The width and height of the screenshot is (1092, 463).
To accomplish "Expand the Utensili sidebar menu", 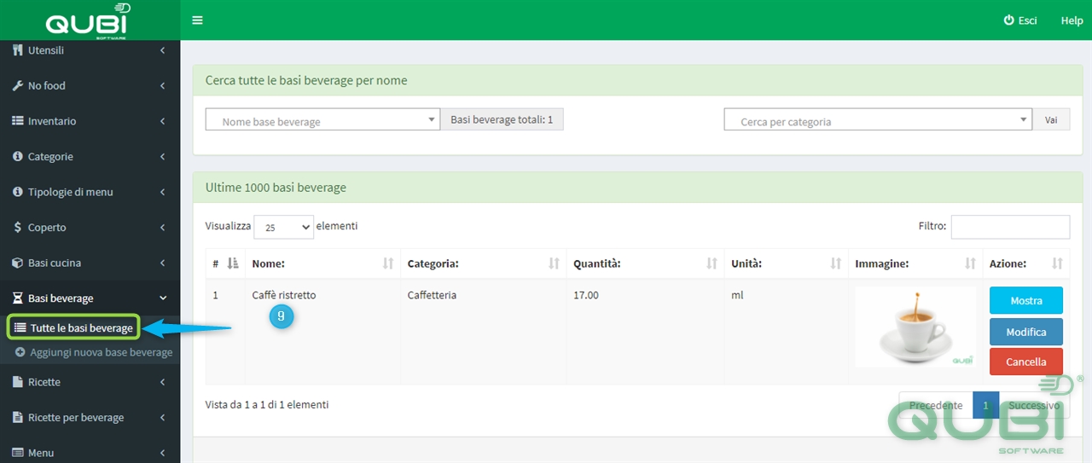I will [90, 50].
